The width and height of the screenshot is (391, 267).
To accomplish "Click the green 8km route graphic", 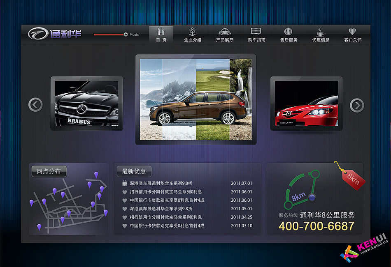I will [302, 190].
